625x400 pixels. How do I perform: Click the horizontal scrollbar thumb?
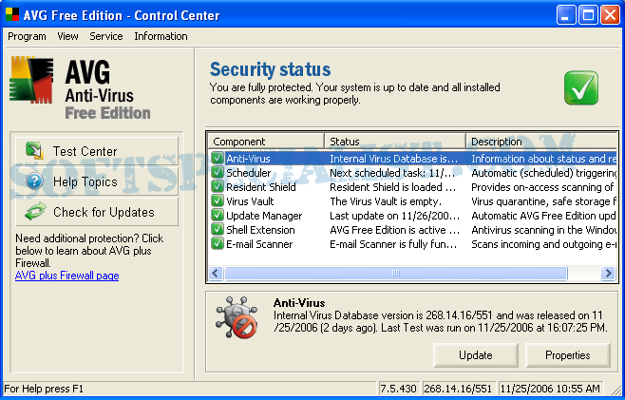(395, 274)
